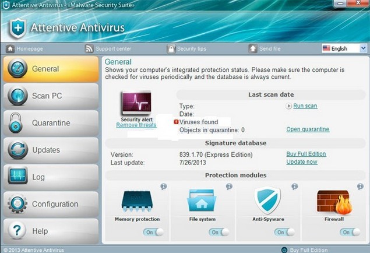Click Objects in quarantine: 0 text
Image resolution: width=370 pixels, height=253 pixels.
[212, 130]
